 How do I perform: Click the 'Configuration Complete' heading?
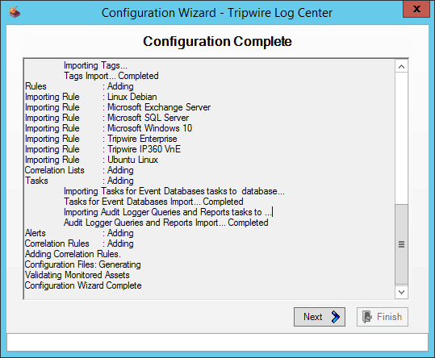[x=217, y=41]
